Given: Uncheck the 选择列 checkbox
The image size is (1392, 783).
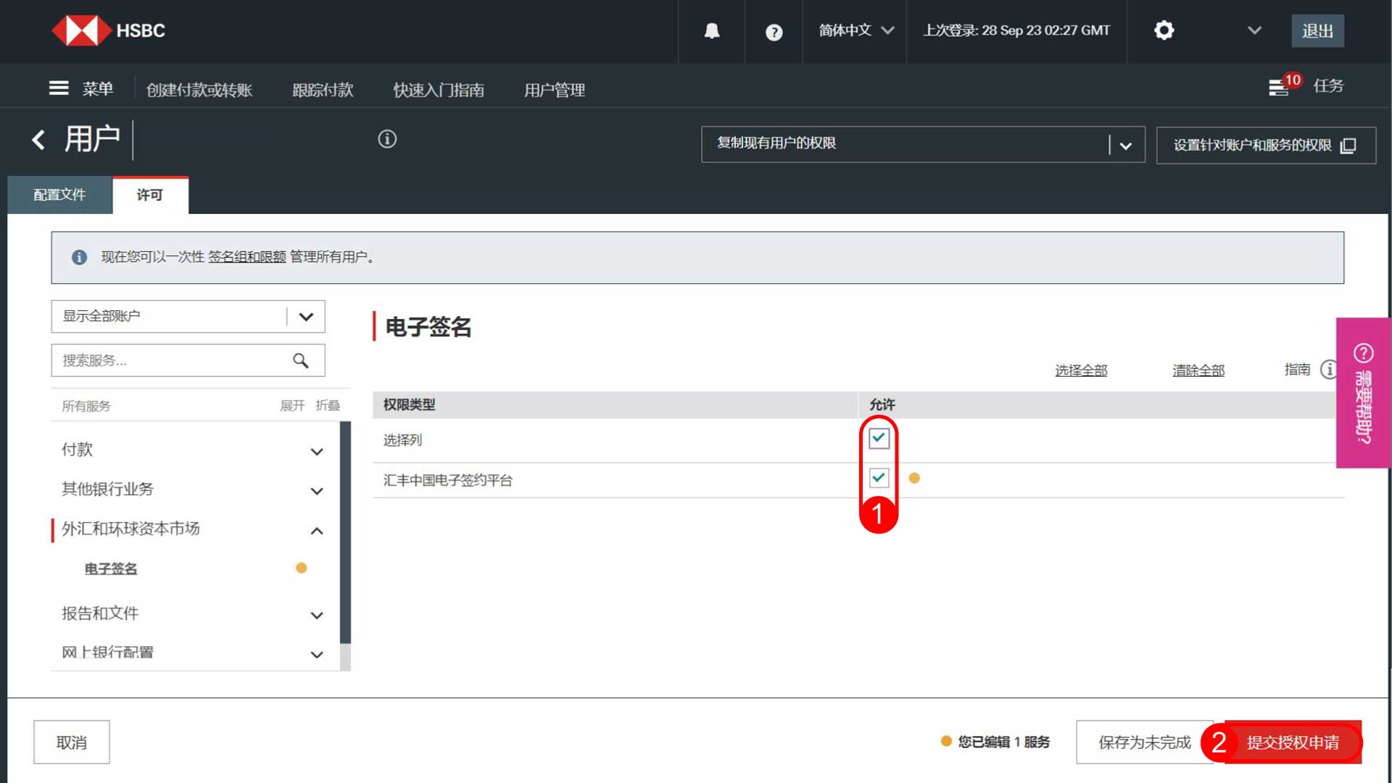Looking at the screenshot, I should tap(878, 439).
